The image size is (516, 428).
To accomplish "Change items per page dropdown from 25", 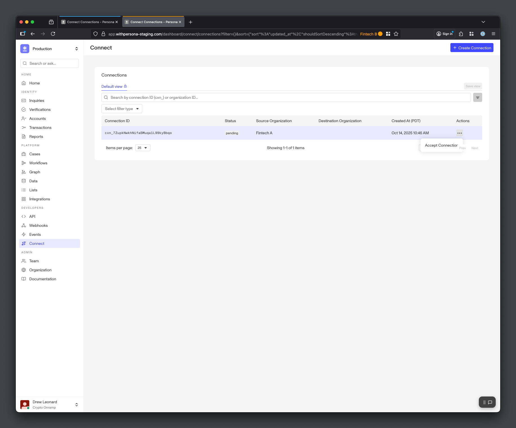I will point(143,148).
